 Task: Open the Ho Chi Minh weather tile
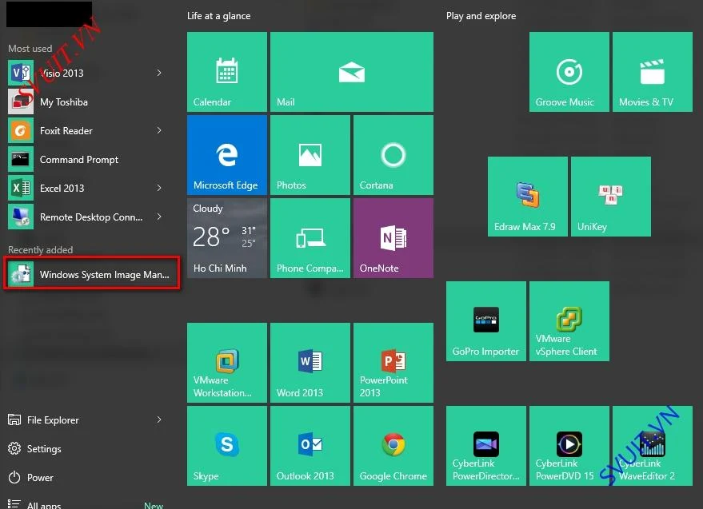[227, 238]
